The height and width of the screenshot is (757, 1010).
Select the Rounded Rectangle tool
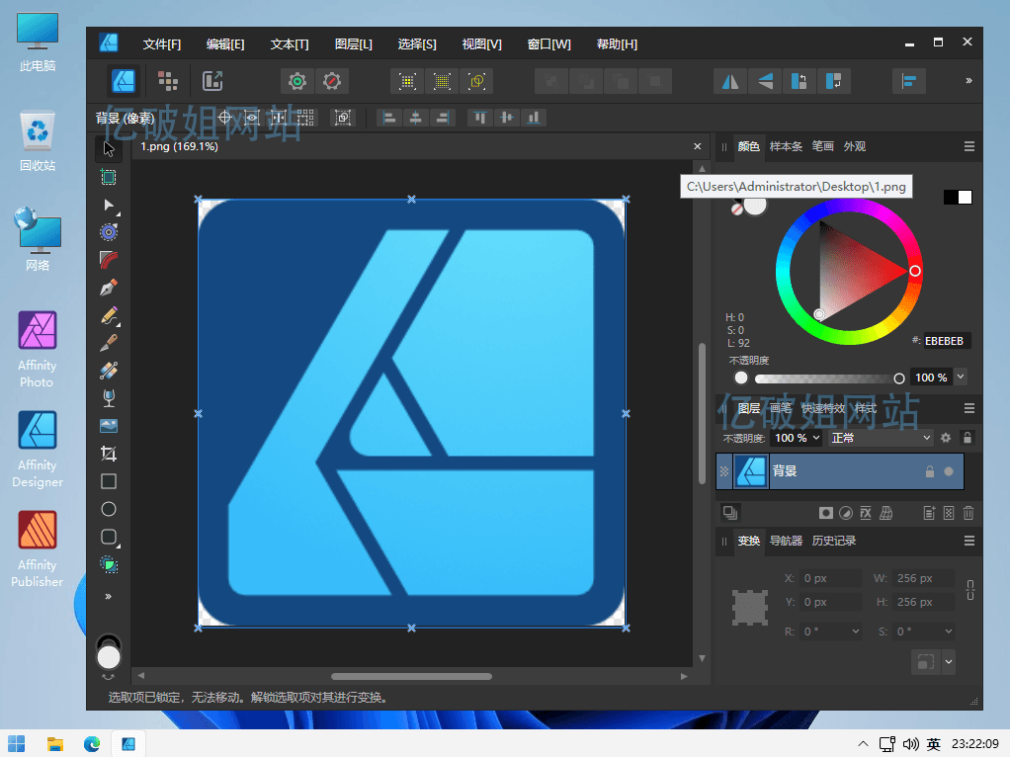click(x=109, y=538)
